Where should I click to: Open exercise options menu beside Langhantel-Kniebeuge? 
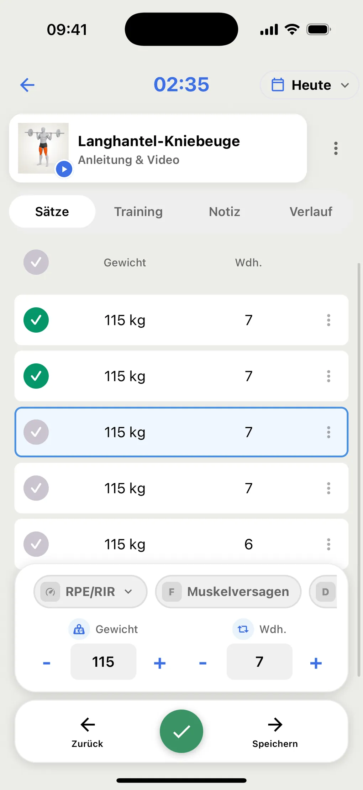pyautogui.click(x=336, y=148)
